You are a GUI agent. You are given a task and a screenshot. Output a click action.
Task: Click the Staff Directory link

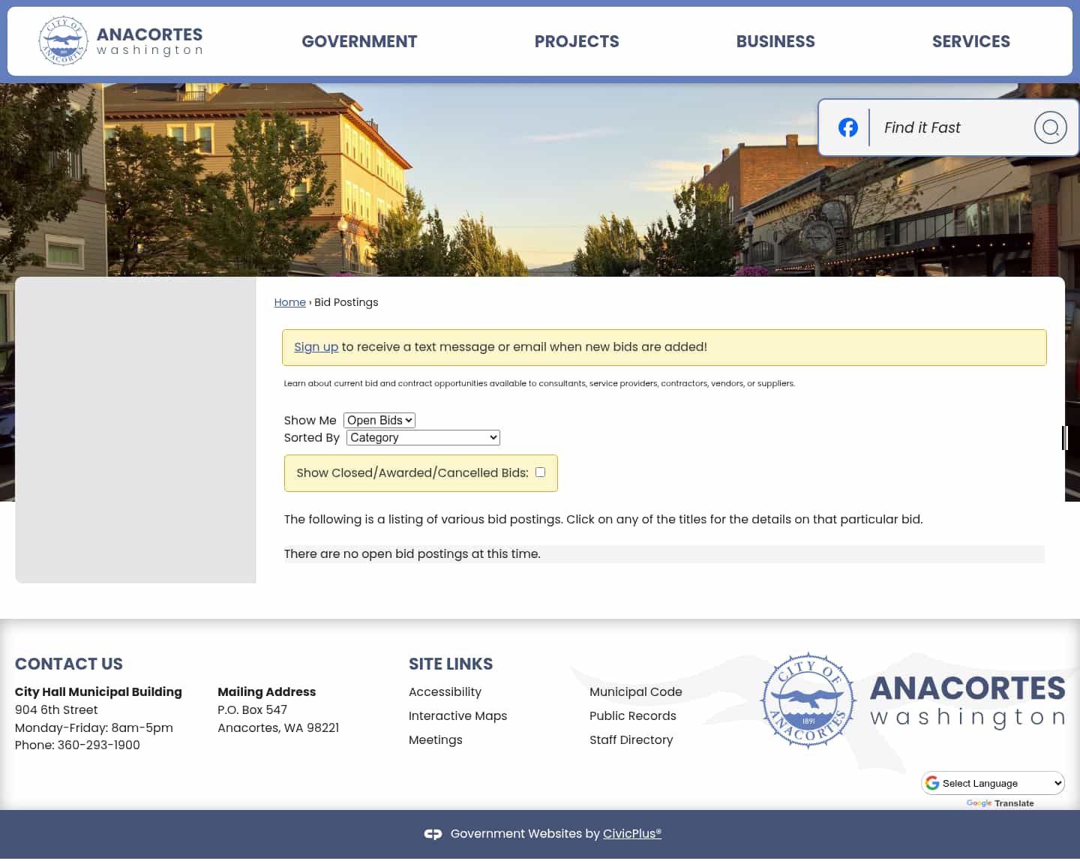coord(631,739)
